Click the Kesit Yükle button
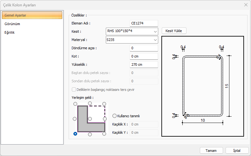This screenshot has height=156, width=251. coord(174,31)
